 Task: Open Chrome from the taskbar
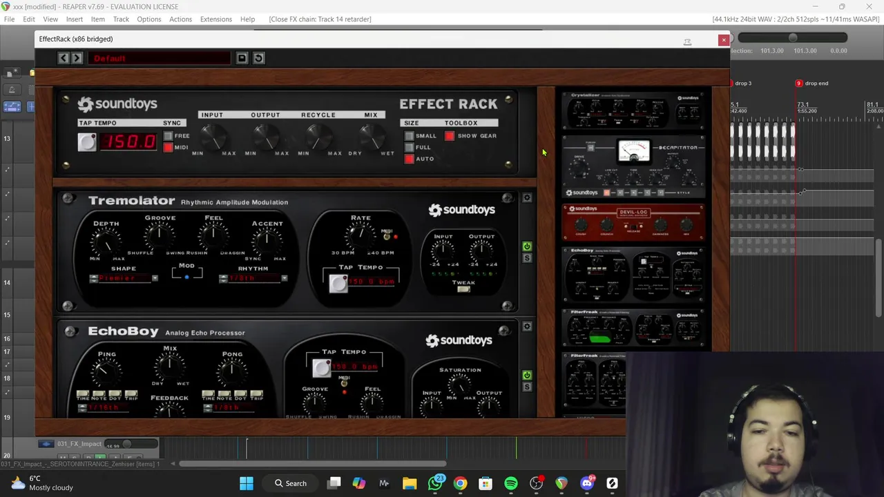[x=460, y=483]
